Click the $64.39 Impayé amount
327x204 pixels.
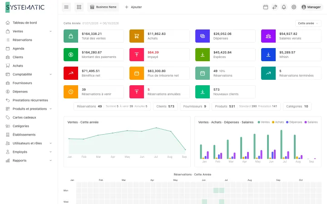(153, 52)
